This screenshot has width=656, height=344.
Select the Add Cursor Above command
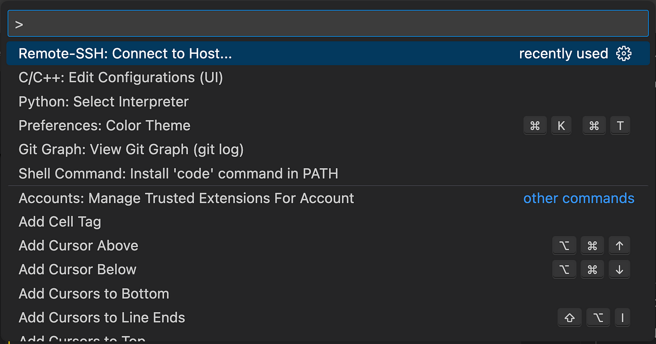(328, 246)
